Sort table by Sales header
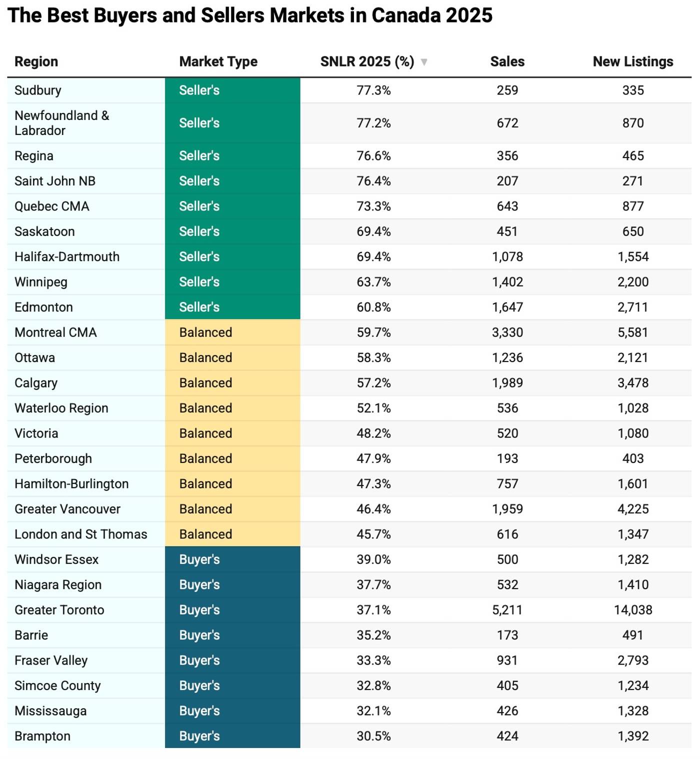The image size is (700, 759). [507, 61]
